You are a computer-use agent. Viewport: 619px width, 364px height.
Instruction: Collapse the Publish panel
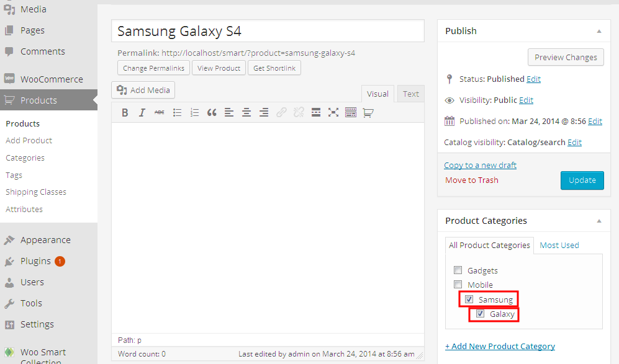pos(599,31)
